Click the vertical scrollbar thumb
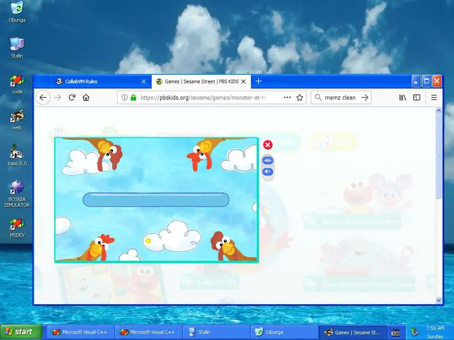The height and width of the screenshot is (340, 454). point(438,156)
